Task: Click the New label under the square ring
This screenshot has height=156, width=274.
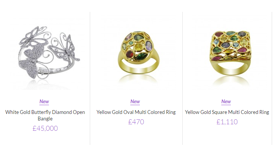Action: pyautogui.click(x=226, y=102)
